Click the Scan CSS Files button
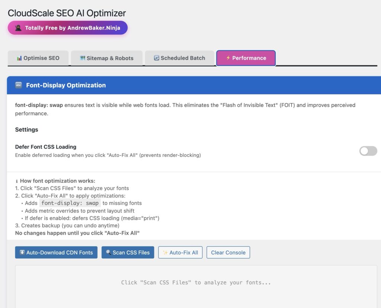The image size is (381, 308). pyautogui.click(x=128, y=252)
